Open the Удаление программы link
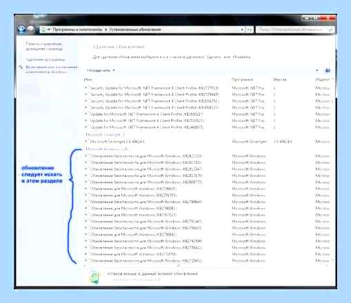This screenshot has width=351, height=303. tap(46, 59)
